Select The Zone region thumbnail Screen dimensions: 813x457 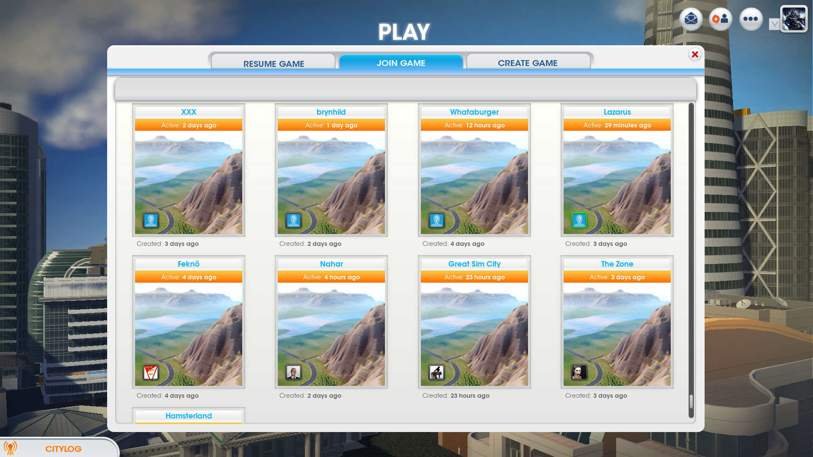[617, 334]
